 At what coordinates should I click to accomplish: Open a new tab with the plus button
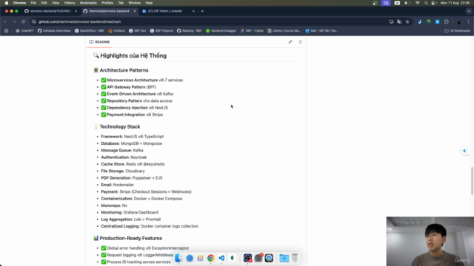tap(202, 11)
